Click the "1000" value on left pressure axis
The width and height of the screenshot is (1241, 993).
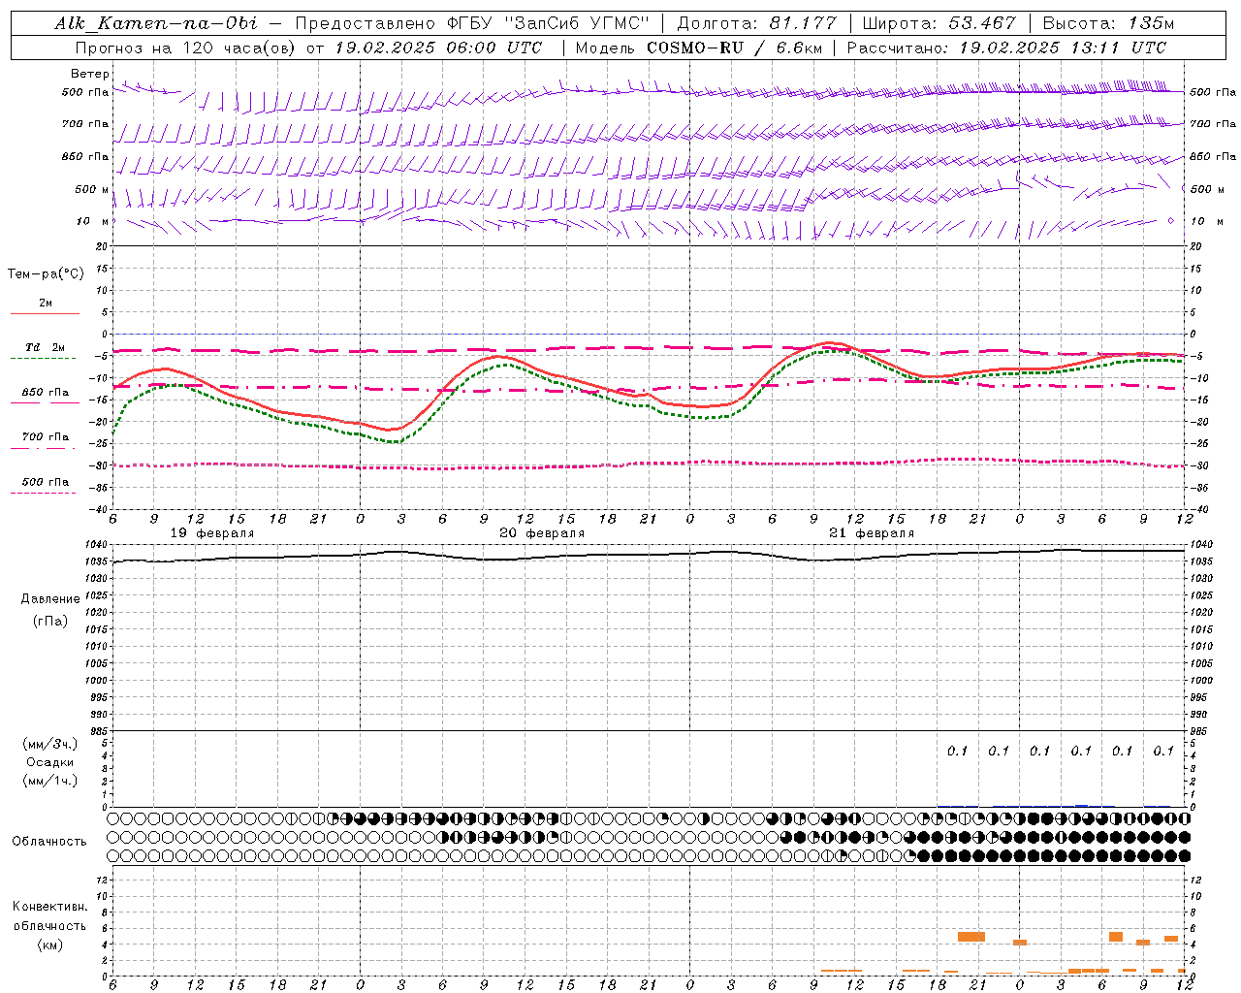coord(96,680)
